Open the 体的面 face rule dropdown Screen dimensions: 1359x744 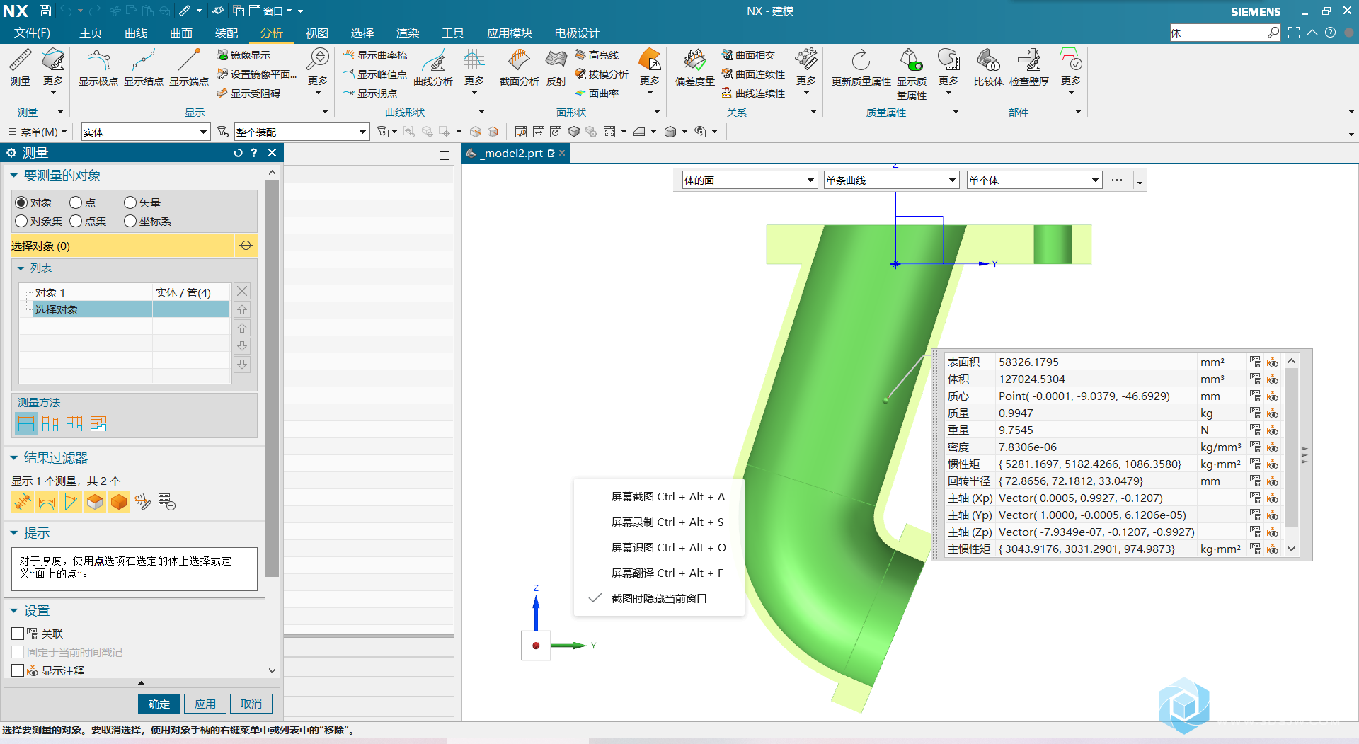pos(750,180)
